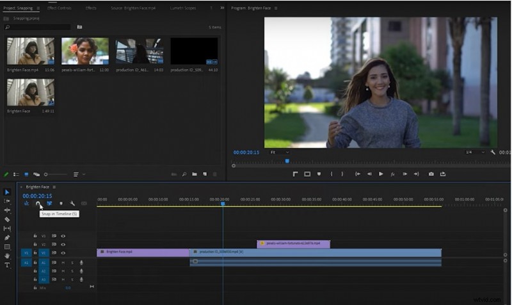Add marker in the timeline header

pyautogui.click(x=61, y=203)
